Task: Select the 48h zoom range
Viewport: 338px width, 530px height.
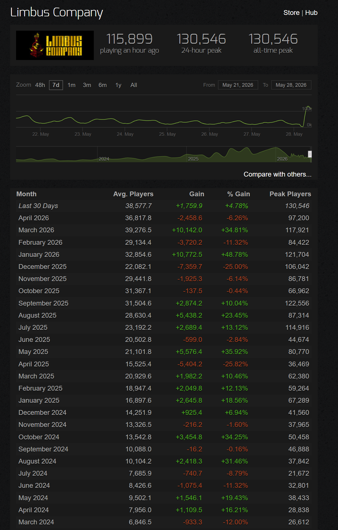Action: point(40,85)
